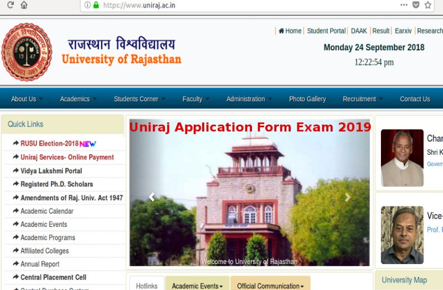The width and height of the screenshot is (443, 290).
Task: Select the Hotlinks tab
Action: point(147,283)
